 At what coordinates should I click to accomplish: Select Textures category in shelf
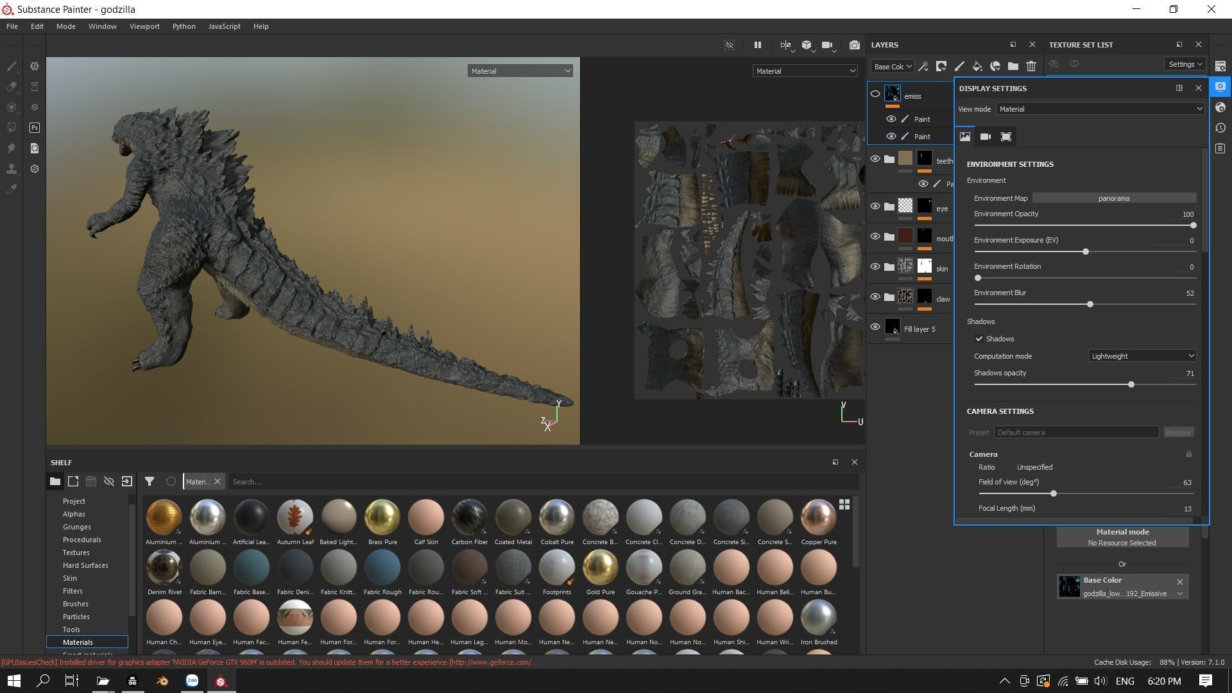[76, 552]
